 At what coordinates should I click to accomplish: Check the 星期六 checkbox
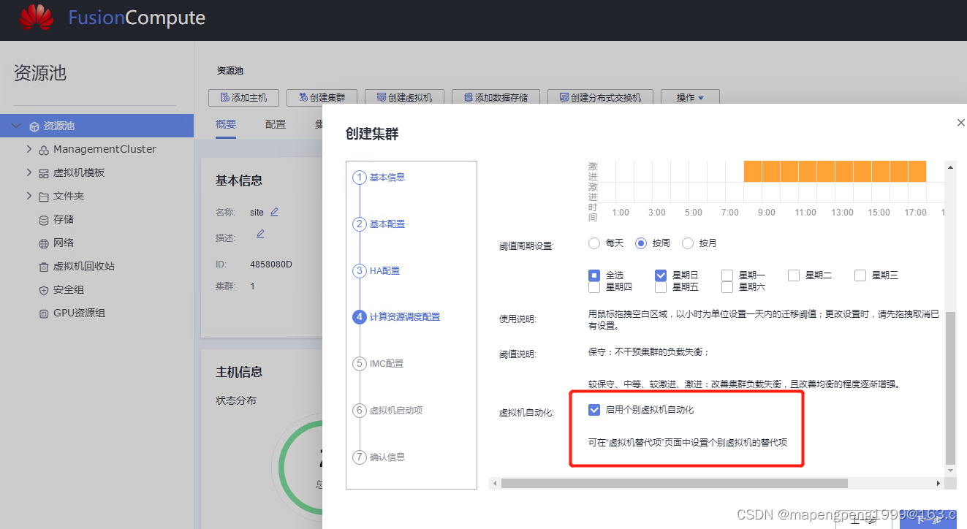pyautogui.click(x=727, y=287)
